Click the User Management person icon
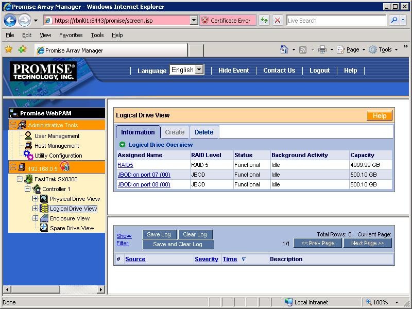The height and width of the screenshot is (309, 412). click(28, 136)
